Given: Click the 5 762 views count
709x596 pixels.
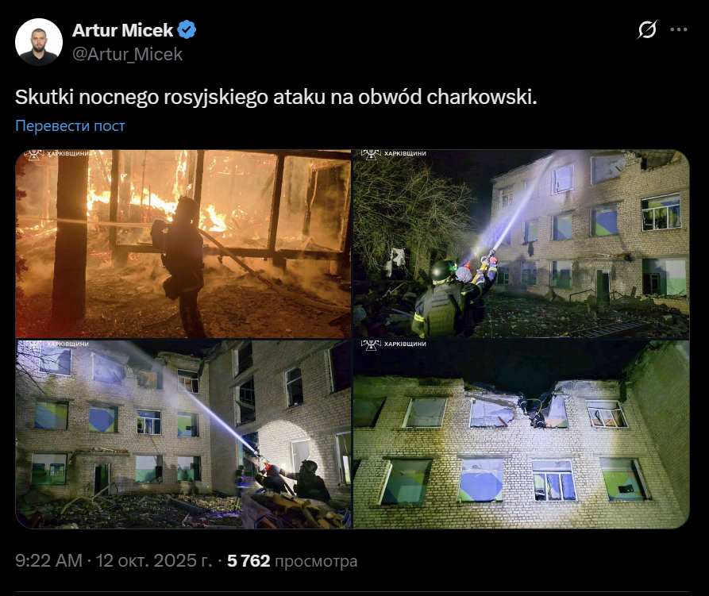Looking at the screenshot, I should click(249, 561).
